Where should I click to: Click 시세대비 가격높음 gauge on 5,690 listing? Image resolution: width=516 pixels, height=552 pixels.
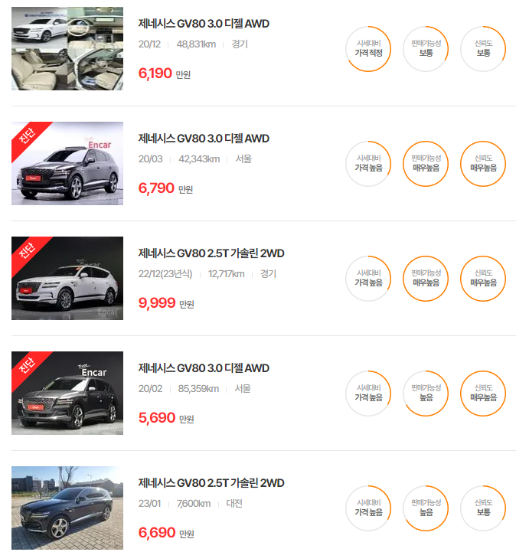click(368, 394)
